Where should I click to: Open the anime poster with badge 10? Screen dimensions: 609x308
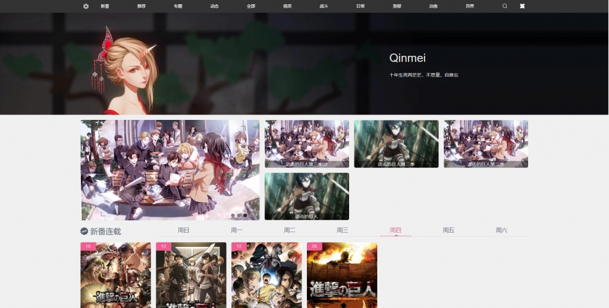[x=116, y=275]
